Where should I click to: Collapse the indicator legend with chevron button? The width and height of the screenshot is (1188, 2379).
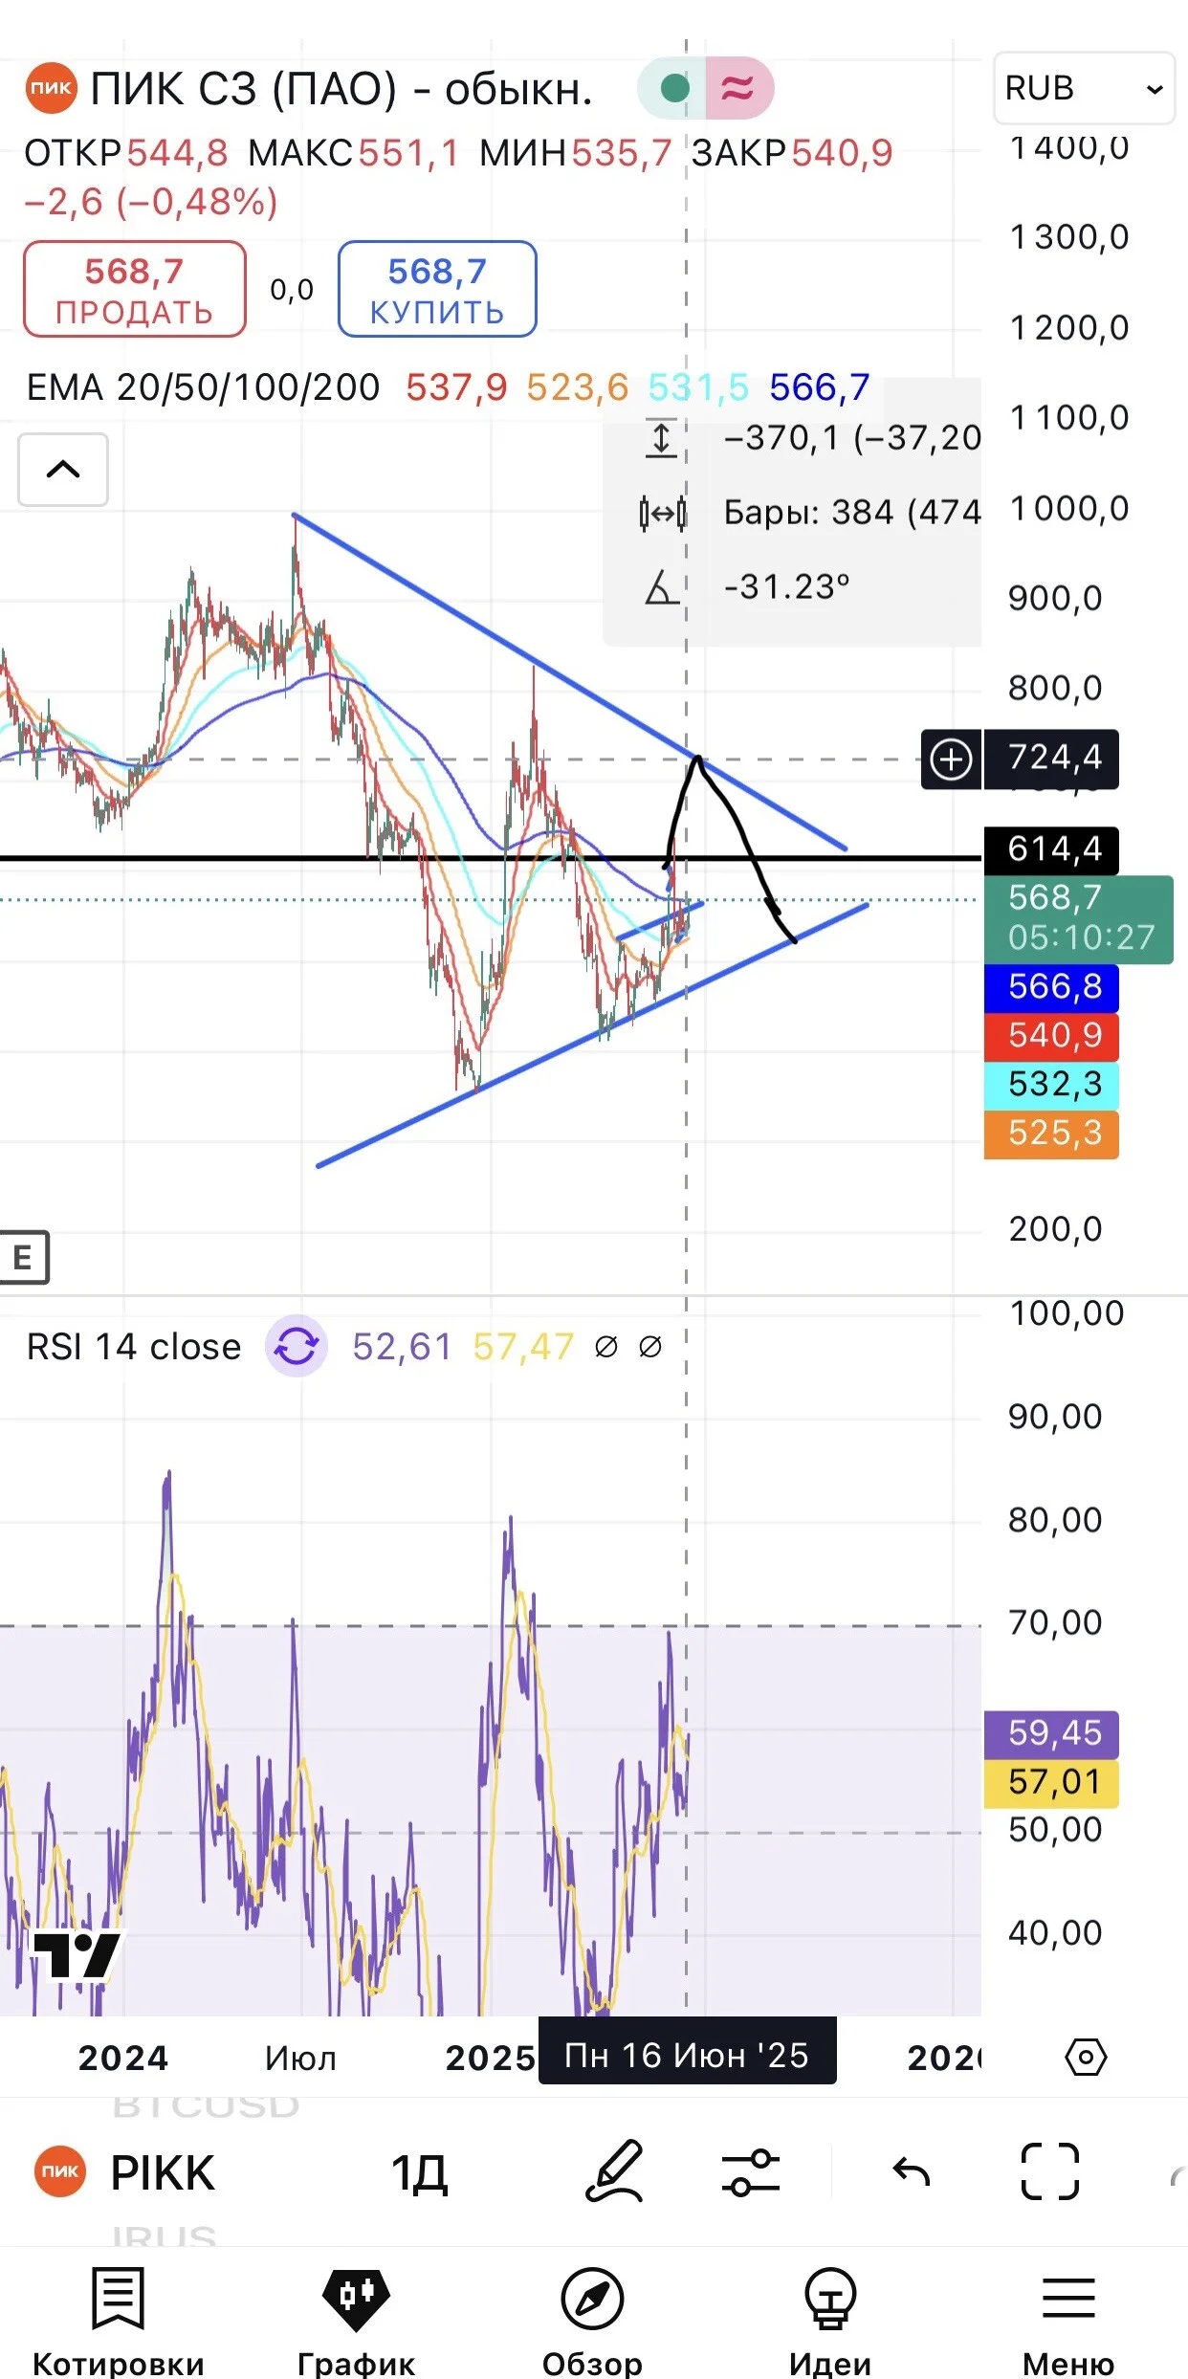coord(63,470)
